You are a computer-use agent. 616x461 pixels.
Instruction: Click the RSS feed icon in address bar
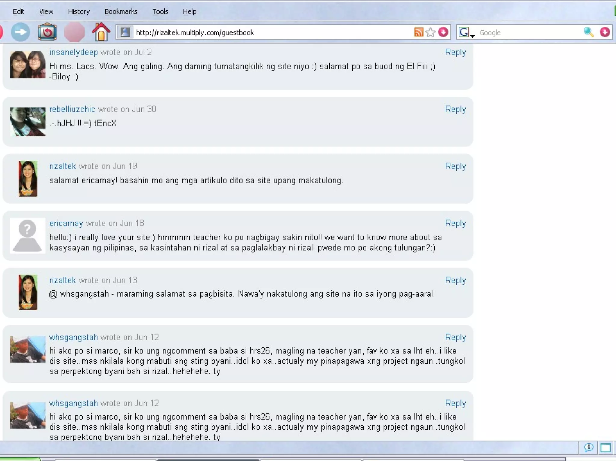coord(418,32)
